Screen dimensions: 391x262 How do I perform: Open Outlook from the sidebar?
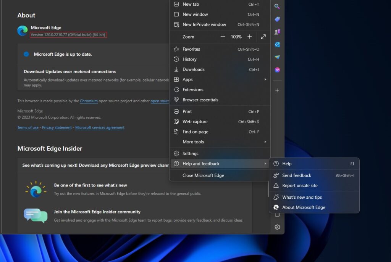(x=277, y=44)
